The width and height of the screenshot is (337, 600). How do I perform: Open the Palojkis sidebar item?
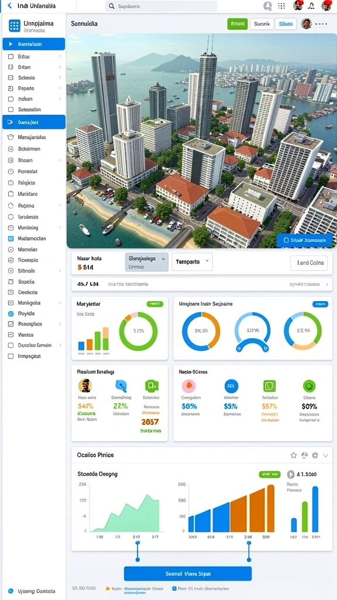point(26,183)
